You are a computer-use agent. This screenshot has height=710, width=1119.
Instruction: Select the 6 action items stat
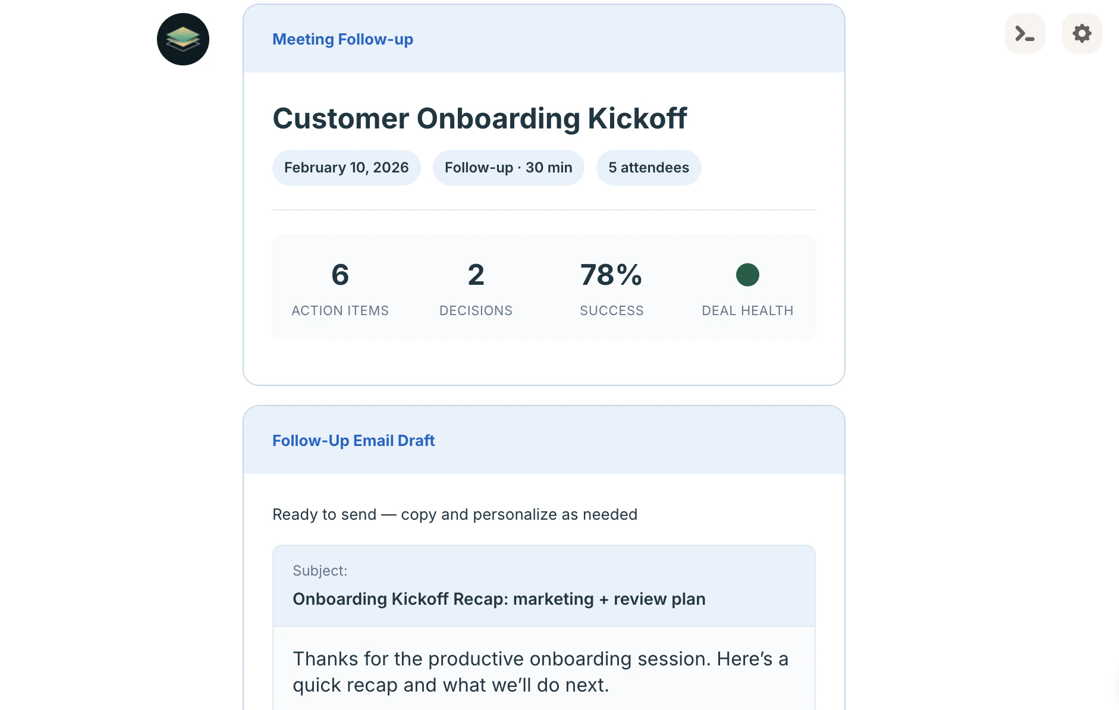pos(340,275)
